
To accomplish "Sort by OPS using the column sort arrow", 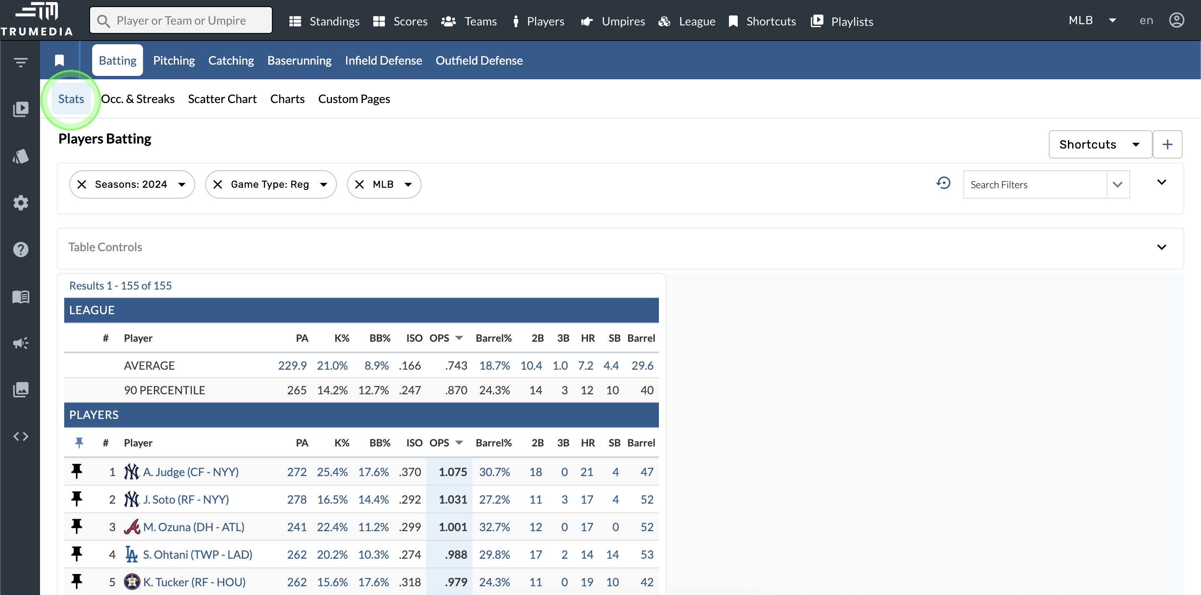I will point(459,442).
